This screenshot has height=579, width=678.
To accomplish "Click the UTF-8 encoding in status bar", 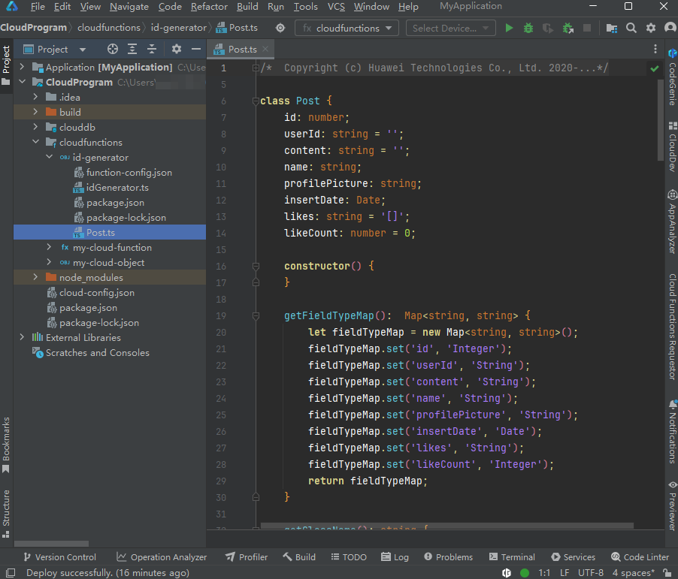I will pyautogui.click(x=589, y=573).
